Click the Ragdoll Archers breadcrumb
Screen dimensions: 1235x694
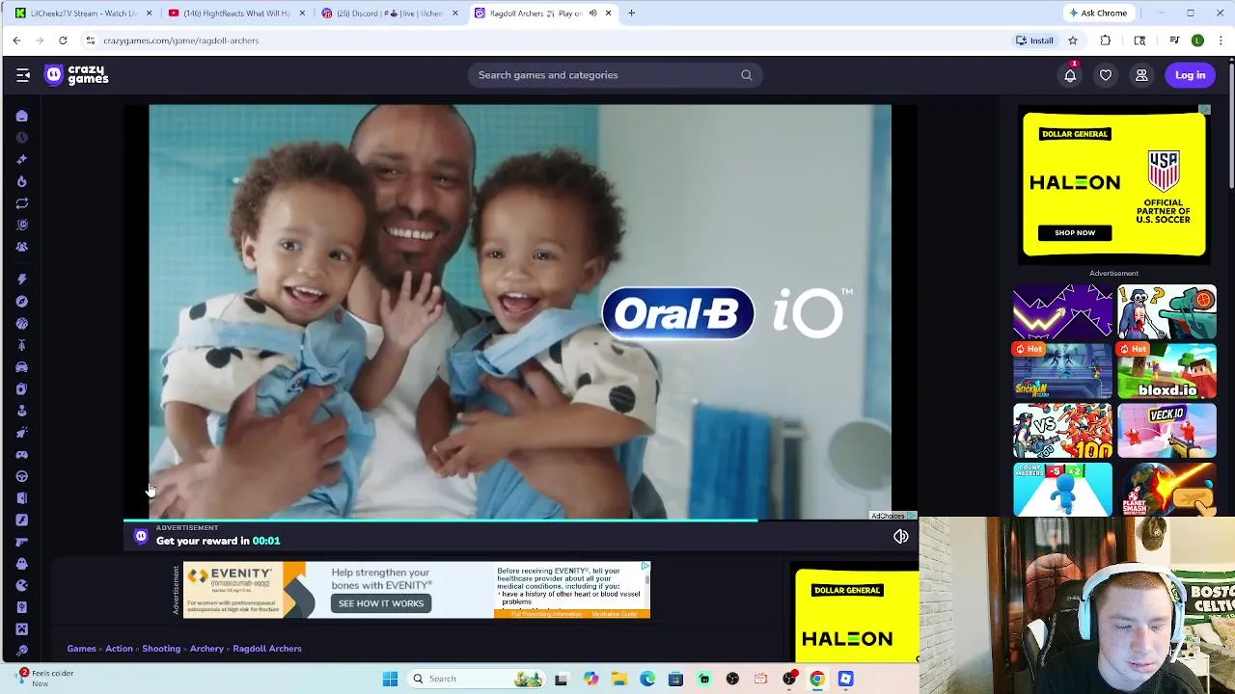pyautogui.click(x=267, y=649)
